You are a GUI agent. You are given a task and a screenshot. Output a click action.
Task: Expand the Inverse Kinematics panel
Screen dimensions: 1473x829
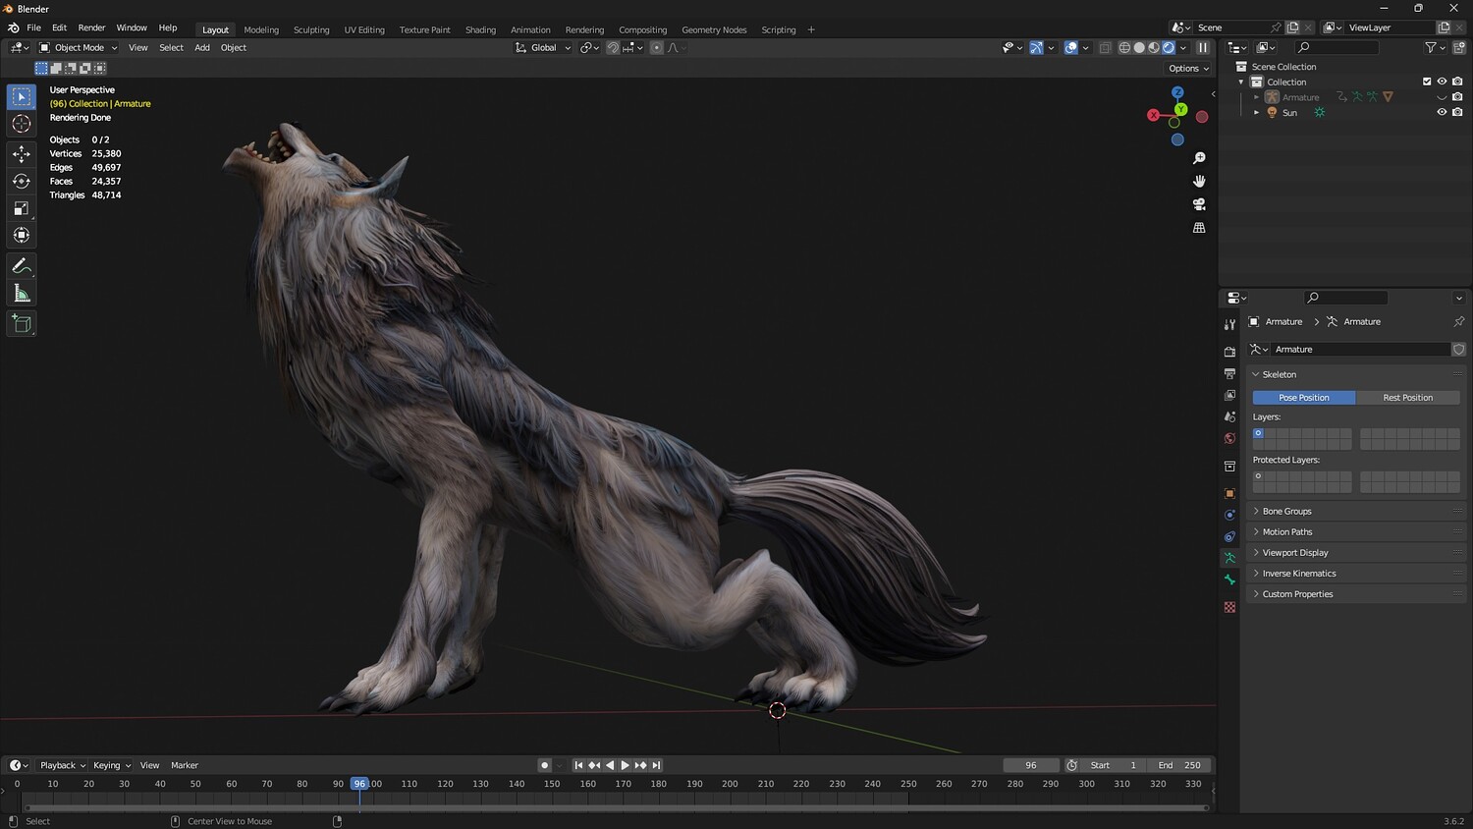click(x=1298, y=574)
